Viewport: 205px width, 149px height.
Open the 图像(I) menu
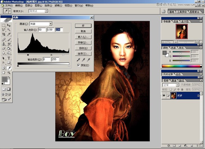click(x=29, y=6)
